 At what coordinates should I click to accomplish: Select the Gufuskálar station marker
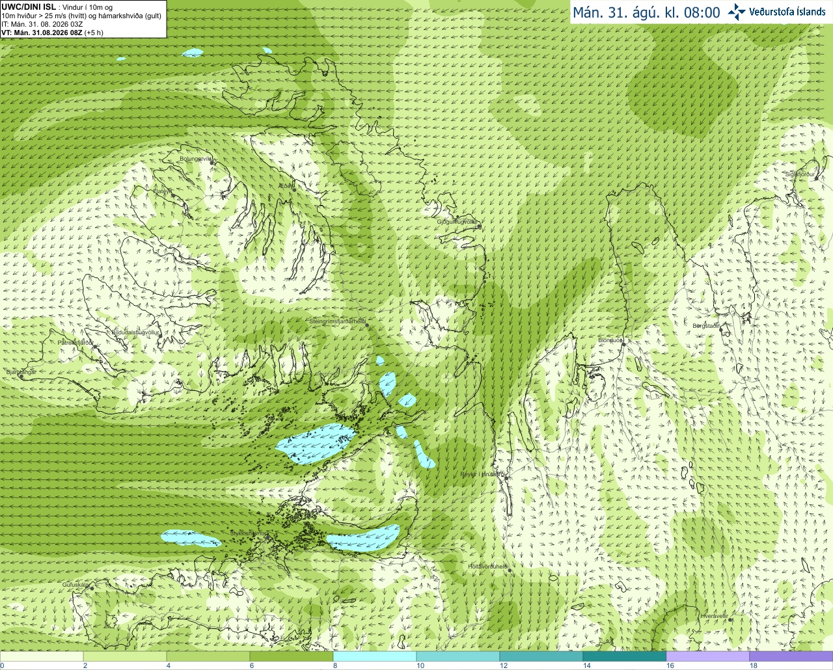tap(92, 588)
